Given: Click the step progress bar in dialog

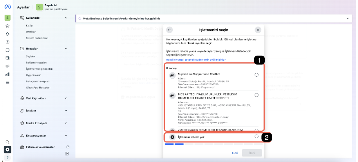Looking at the screenshot, I should click(x=214, y=144).
